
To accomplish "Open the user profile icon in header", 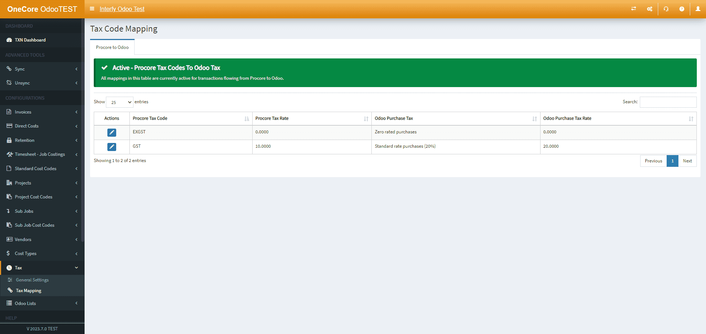I will click(698, 9).
